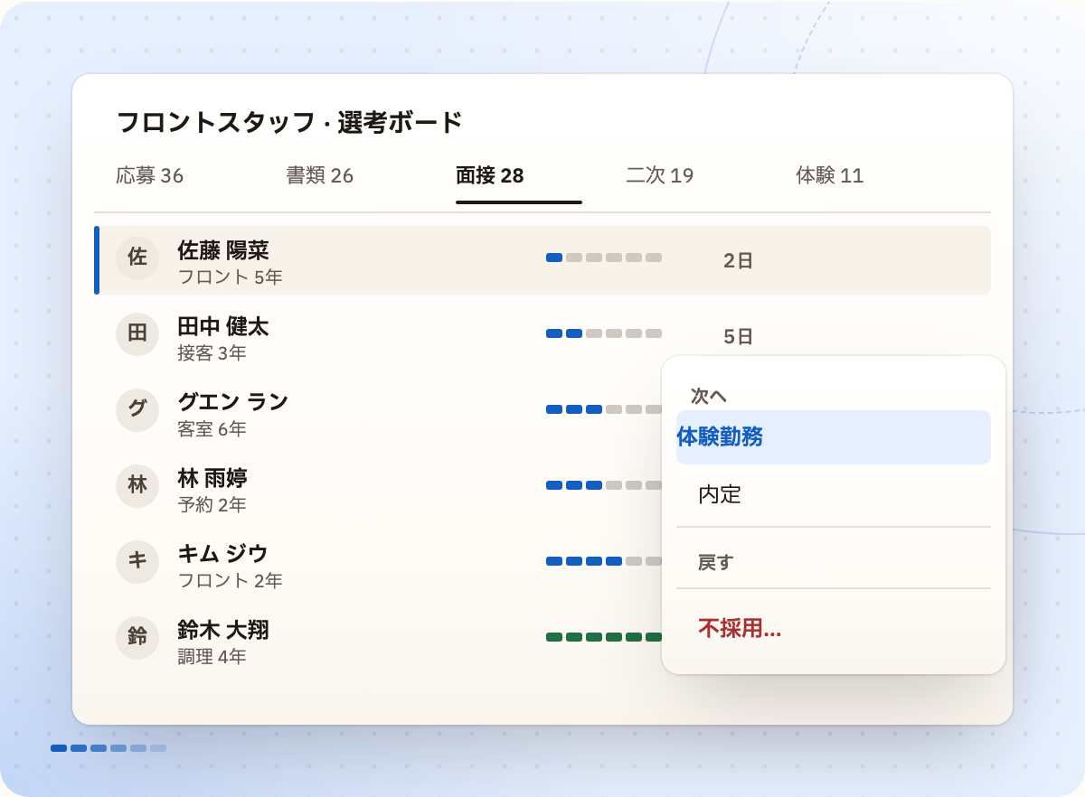Click the フロント 2年 subtitle
The width and height of the screenshot is (1085, 797).
(231, 581)
